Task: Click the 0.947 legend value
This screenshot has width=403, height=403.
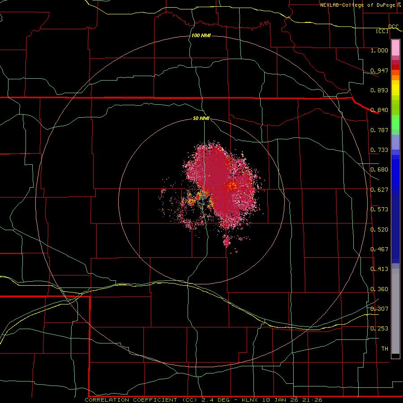Action: [379, 70]
